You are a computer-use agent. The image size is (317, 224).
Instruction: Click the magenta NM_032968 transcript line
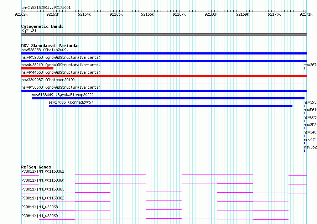pyautogui.click(x=164, y=210)
